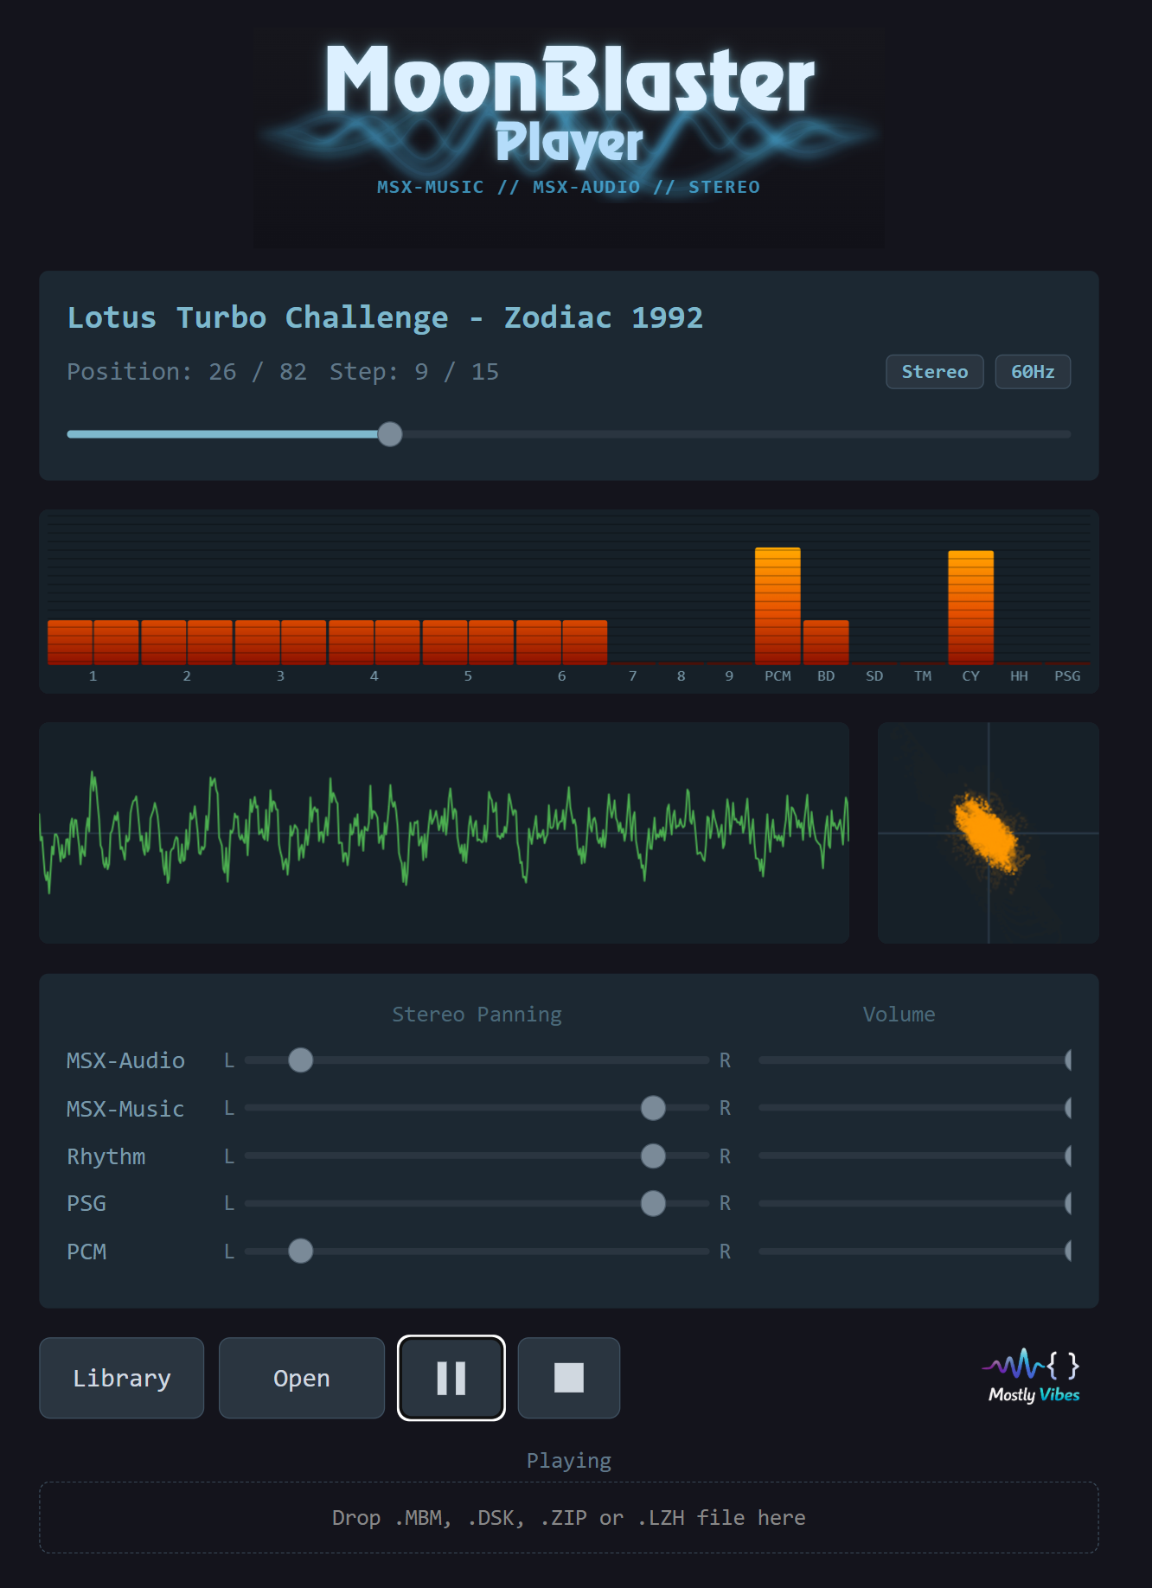Click the MSX-Audio volume slider handle
This screenshot has height=1588, width=1152.
1068,1060
